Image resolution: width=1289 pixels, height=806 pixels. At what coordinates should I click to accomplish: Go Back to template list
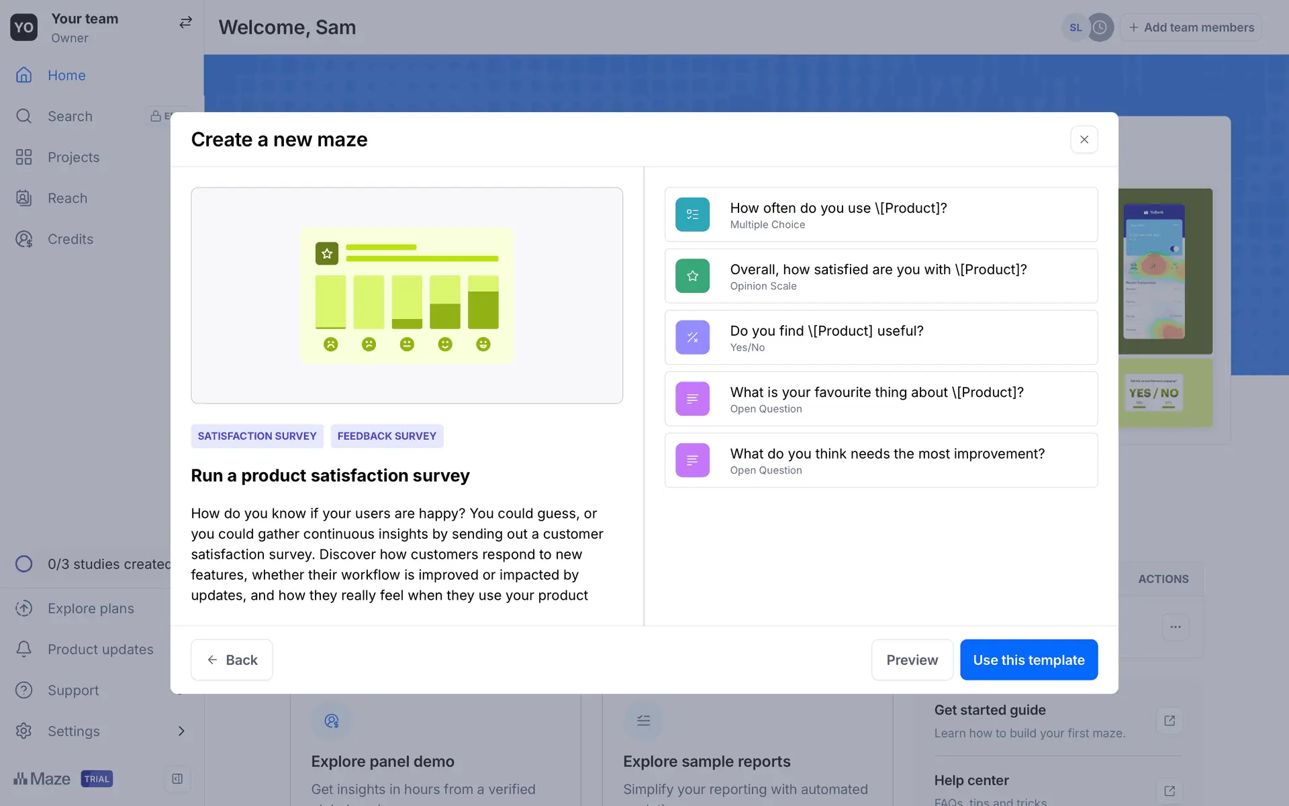pyautogui.click(x=232, y=660)
